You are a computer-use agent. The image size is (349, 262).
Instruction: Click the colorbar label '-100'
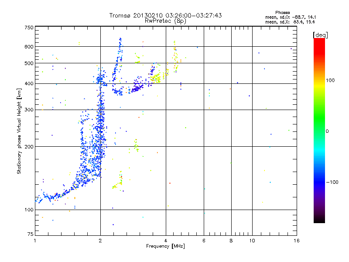point(332,182)
